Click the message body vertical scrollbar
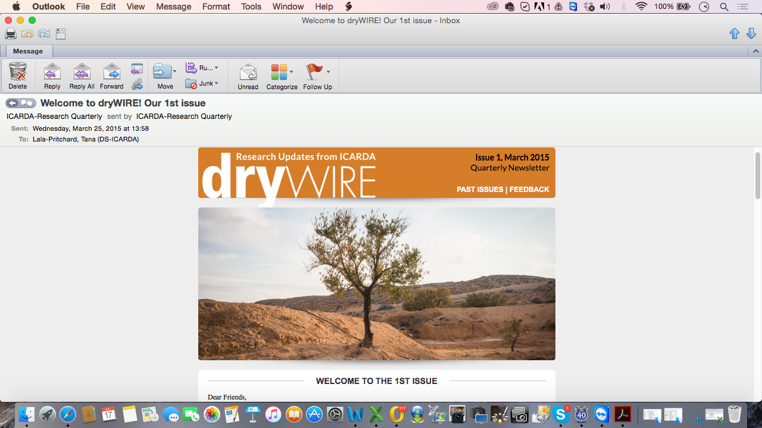This screenshot has width=762, height=428. coord(757,175)
